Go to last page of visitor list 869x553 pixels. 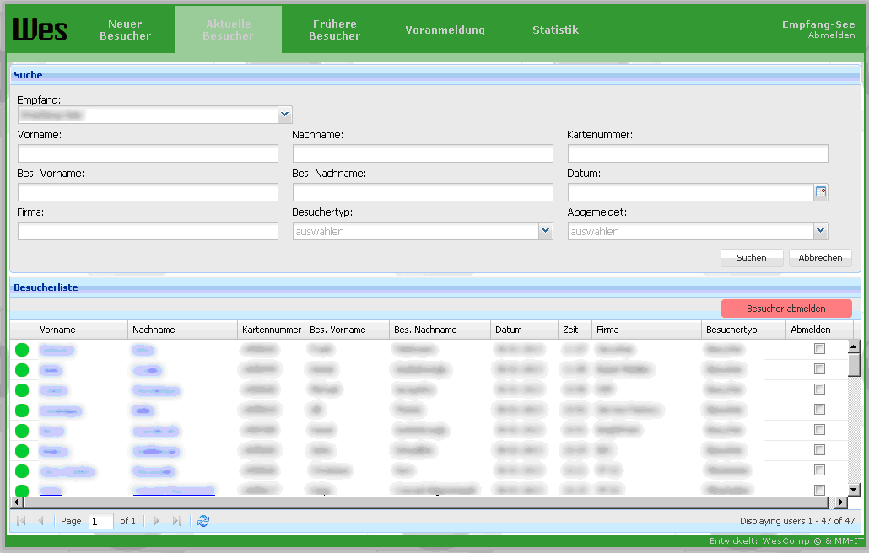177,521
